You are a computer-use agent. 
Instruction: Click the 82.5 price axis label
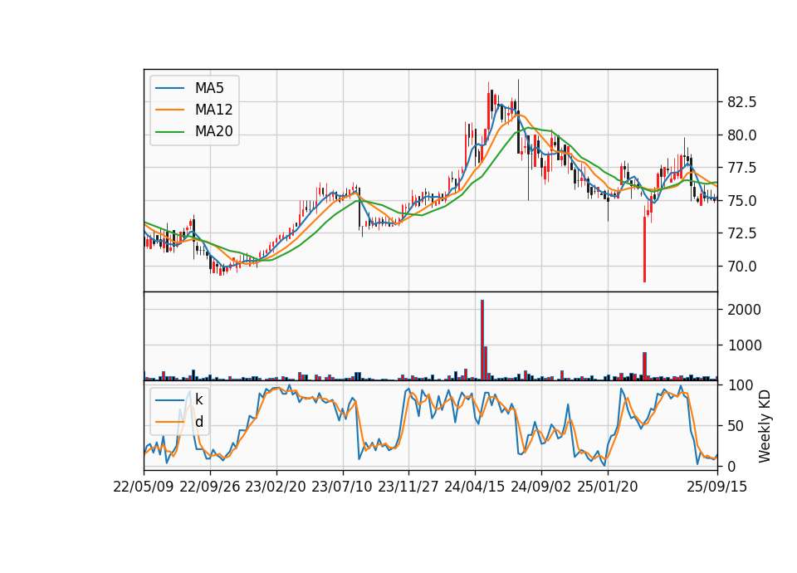pos(741,103)
